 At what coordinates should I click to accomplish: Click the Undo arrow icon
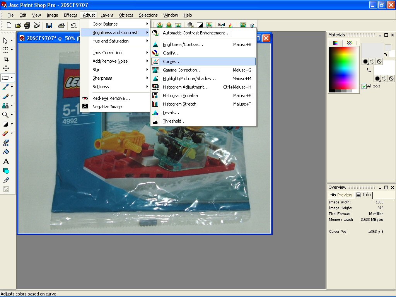click(73, 26)
